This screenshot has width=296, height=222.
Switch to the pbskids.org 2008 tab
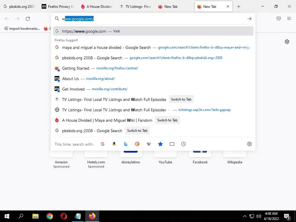tap(19, 7)
